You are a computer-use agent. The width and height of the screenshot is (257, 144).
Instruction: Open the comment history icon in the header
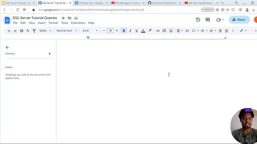coord(208,20)
